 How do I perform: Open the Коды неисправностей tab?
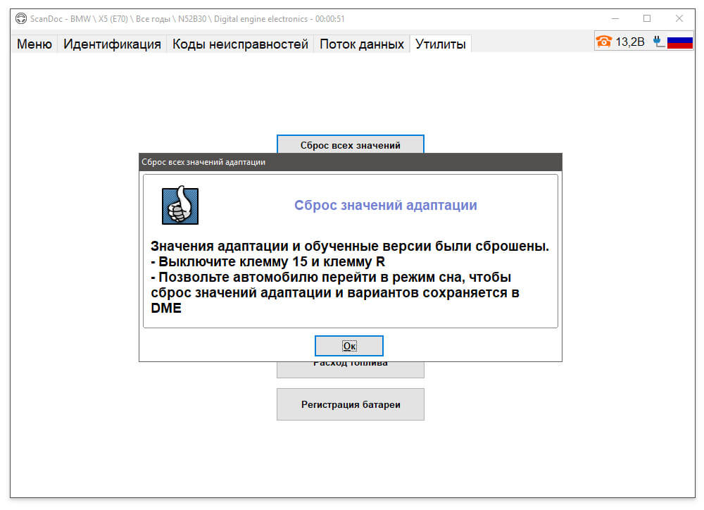[x=240, y=44]
